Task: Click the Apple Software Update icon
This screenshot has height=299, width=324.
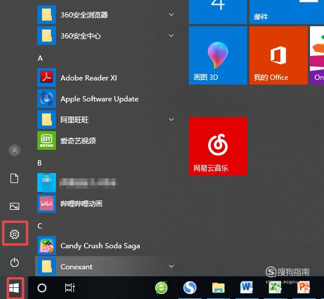Action: [47, 99]
